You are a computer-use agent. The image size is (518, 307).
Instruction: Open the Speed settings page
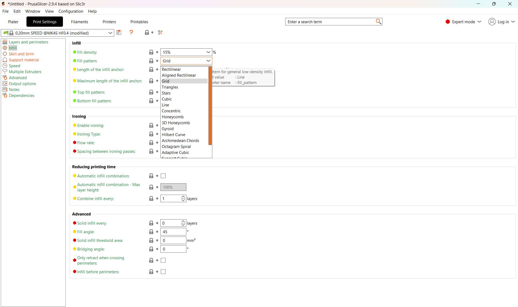(x=14, y=66)
